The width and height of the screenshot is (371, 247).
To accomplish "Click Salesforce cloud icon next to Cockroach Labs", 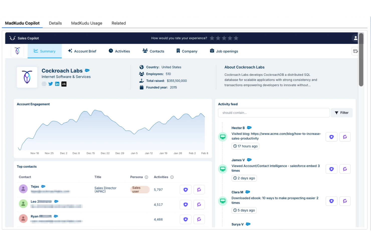I will point(87,70).
